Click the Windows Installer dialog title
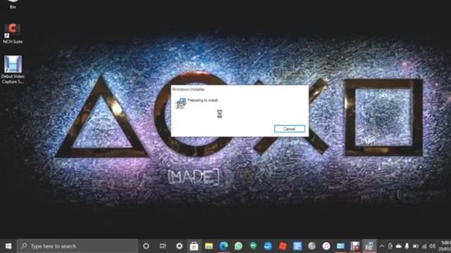Image resolution: width=451 pixels, height=253 pixels. pos(188,89)
